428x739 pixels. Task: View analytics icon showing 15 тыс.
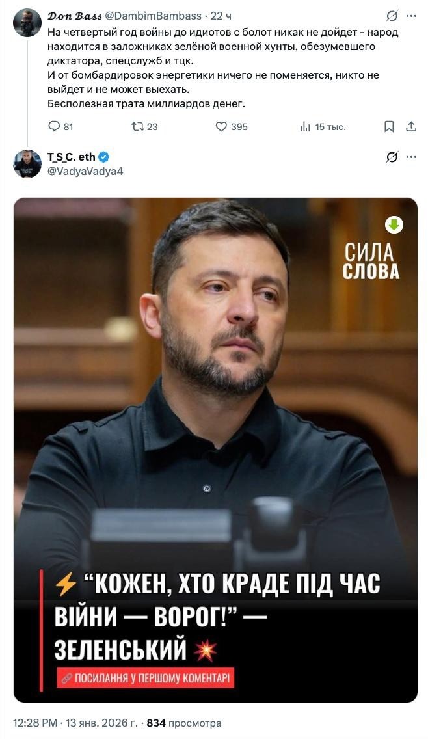(x=305, y=127)
